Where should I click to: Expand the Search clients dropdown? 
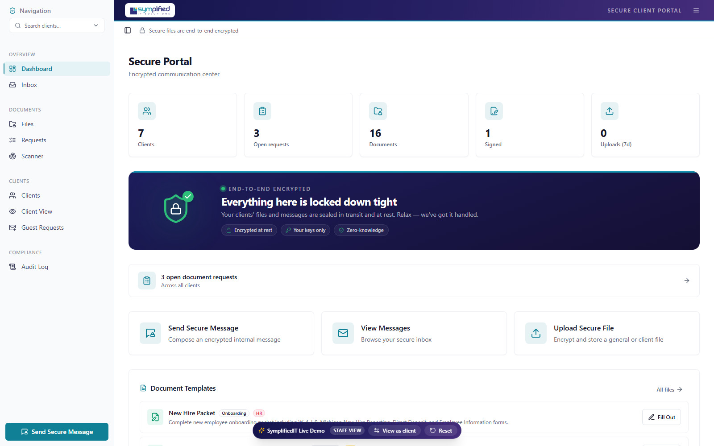coord(57,25)
